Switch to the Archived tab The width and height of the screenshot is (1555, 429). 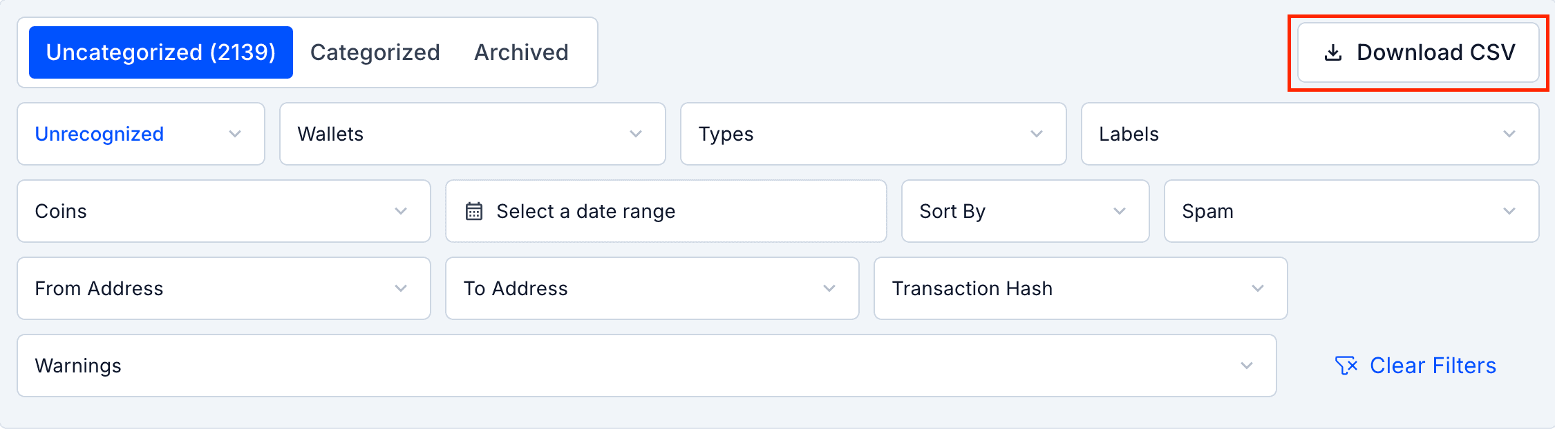521,52
